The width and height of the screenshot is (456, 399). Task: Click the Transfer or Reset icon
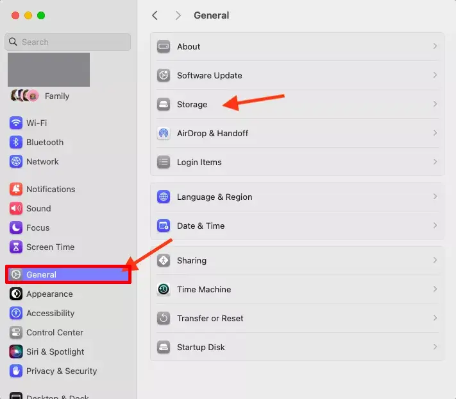pyautogui.click(x=164, y=318)
